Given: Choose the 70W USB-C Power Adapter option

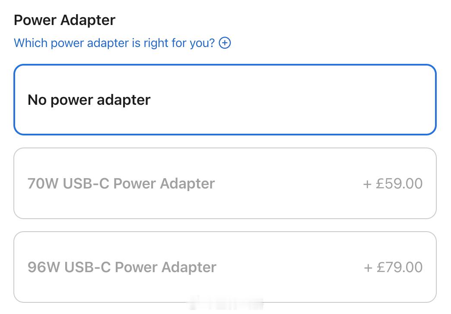Looking at the screenshot, I should pyautogui.click(x=225, y=183).
